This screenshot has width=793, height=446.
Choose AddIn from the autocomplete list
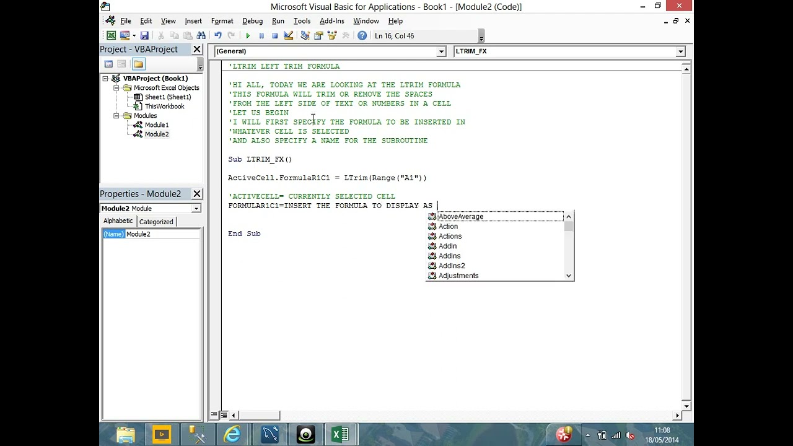click(x=496, y=247)
